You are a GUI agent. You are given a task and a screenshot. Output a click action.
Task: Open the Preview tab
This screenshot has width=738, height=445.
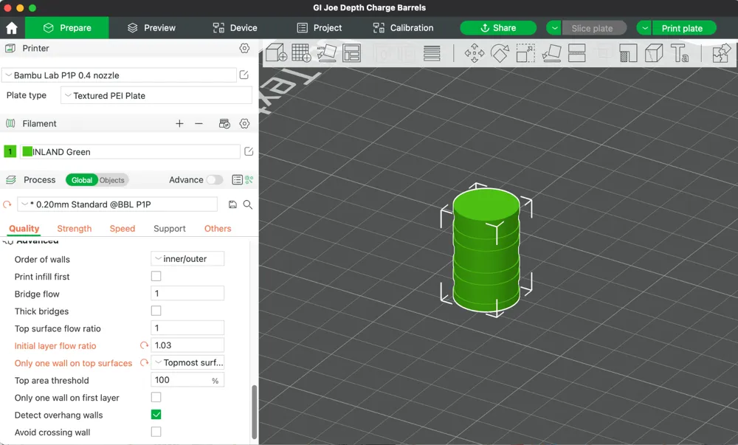151,28
